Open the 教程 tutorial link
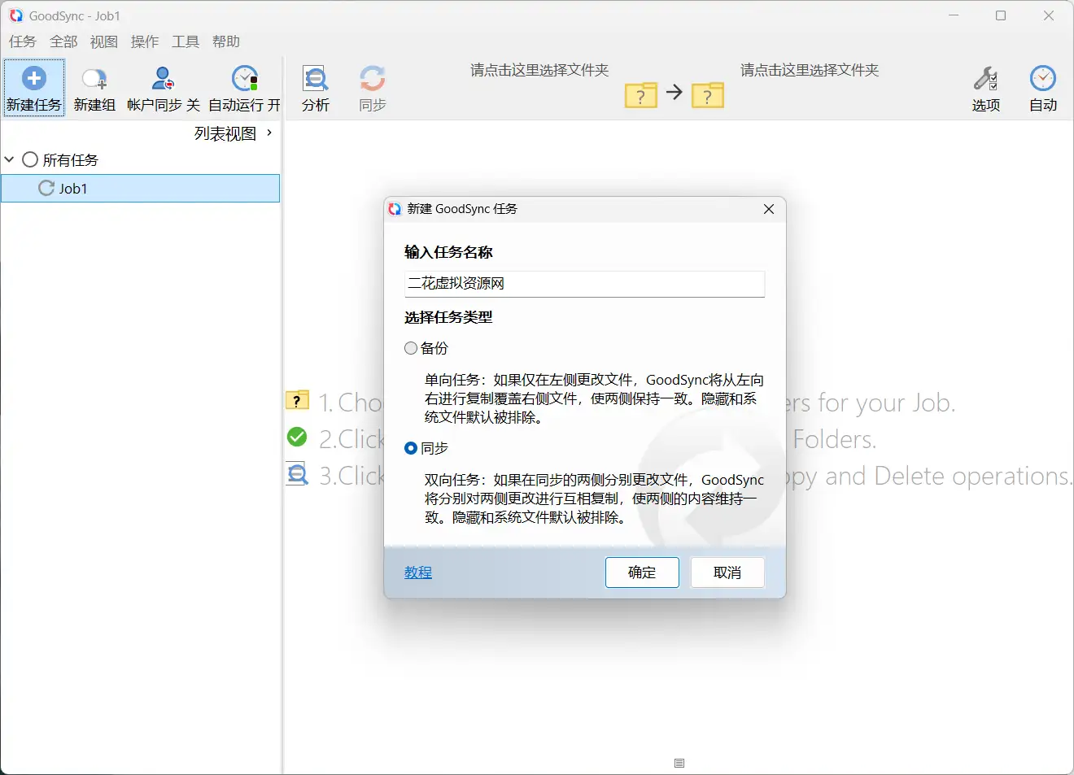The width and height of the screenshot is (1074, 775). (417, 572)
